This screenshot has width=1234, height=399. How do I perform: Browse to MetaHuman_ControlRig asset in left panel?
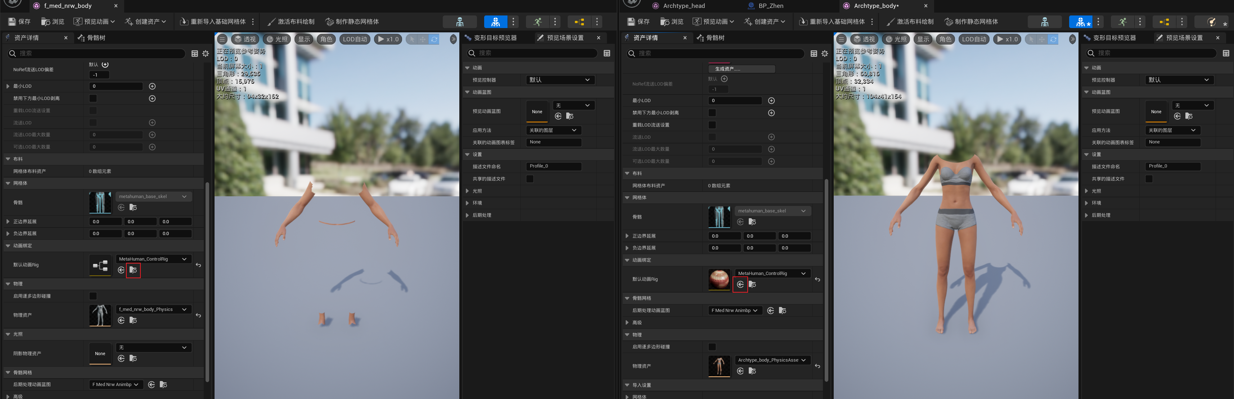click(x=133, y=270)
